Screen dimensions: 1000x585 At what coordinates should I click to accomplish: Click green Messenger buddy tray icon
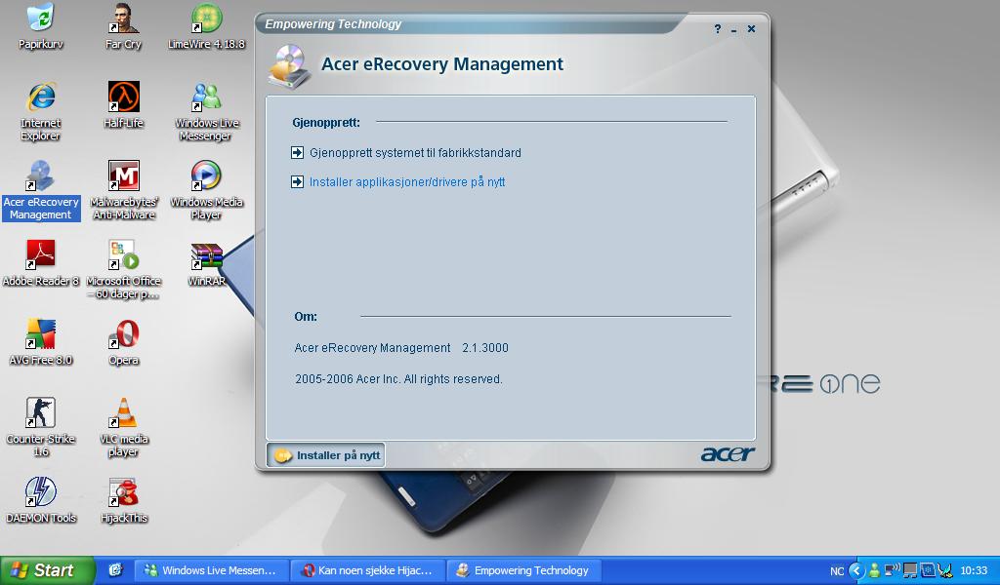pyautogui.click(x=875, y=570)
